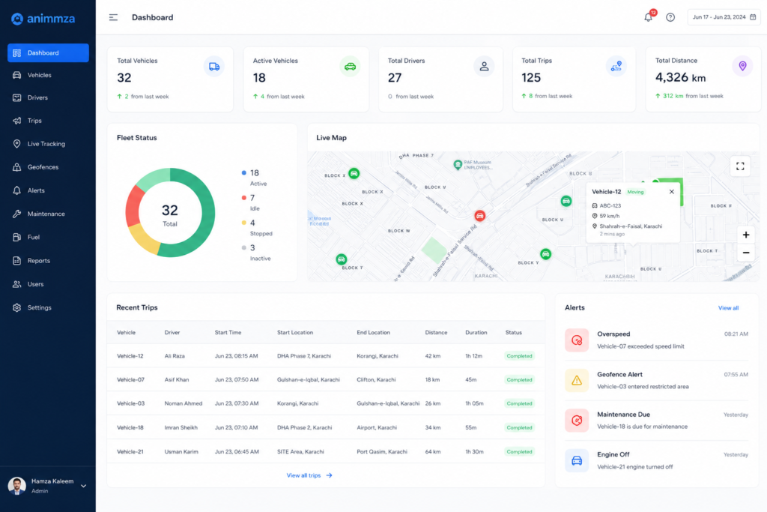767x512 pixels.
Task: Select the Vehicle-18 trip row cell
Action: [x=130, y=428]
